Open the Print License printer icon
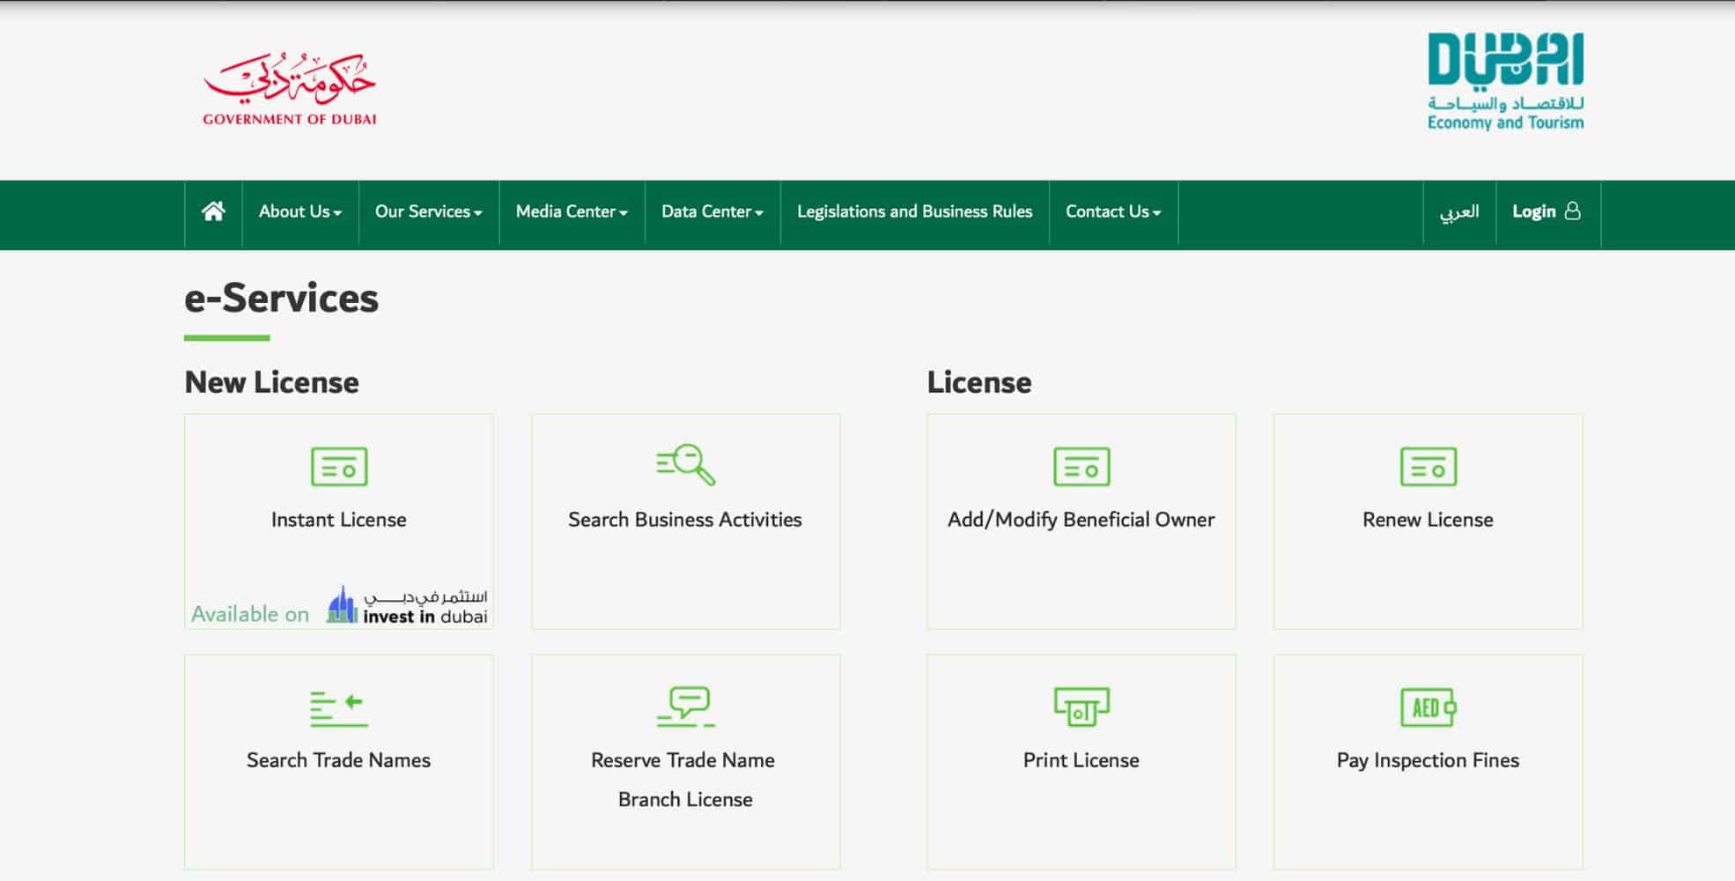The image size is (1735, 881). coord(1082,705)
